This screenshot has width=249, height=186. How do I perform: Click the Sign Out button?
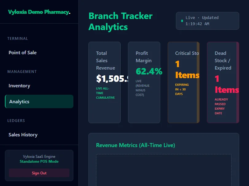tap(39, 173)
